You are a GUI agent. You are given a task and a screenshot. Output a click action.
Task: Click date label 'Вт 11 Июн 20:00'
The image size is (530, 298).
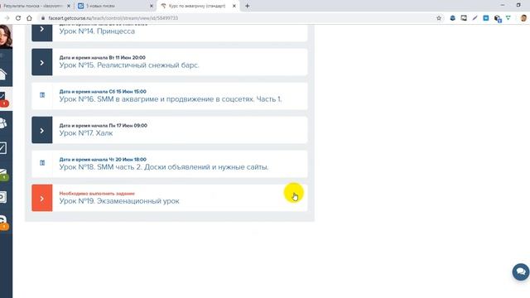tap(127, 57)
